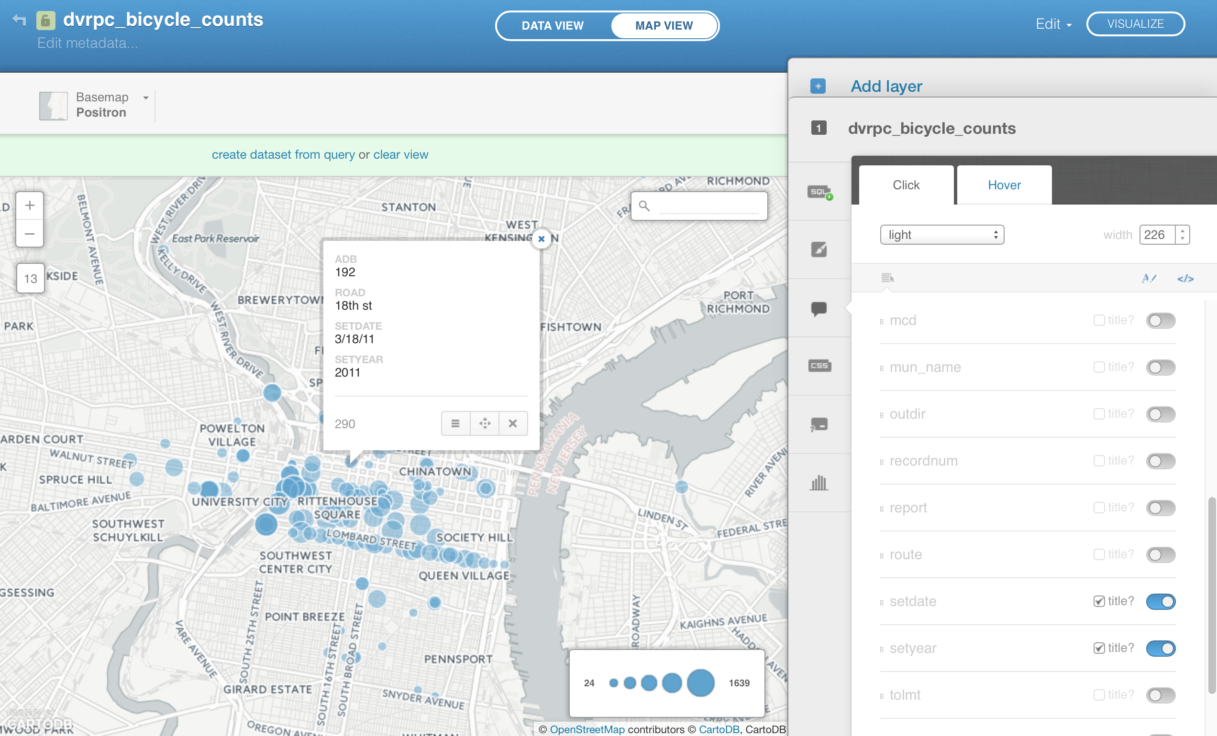Open the wizards paintbrush icon

coord(819,249)
